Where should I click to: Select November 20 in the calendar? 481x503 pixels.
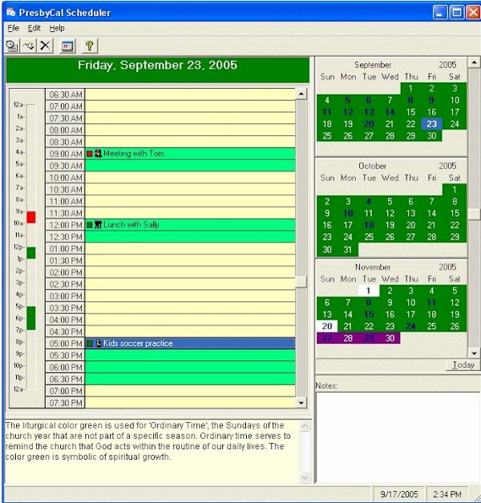coord(327,326)
